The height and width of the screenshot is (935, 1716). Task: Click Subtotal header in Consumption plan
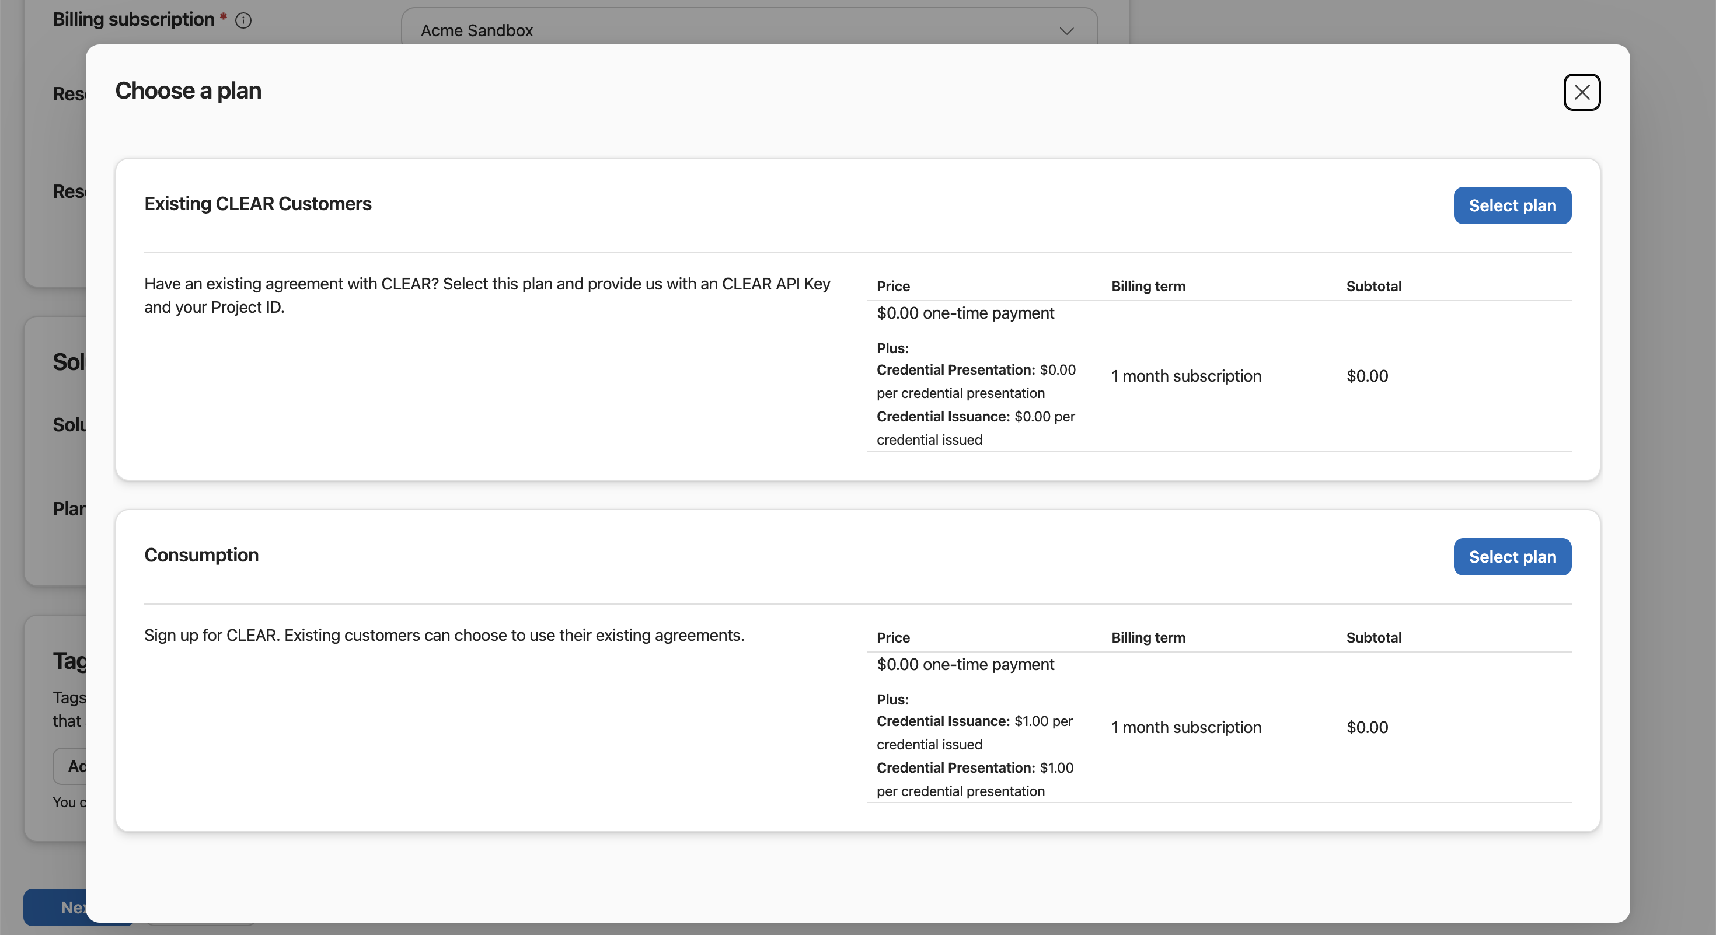point(1373,637)
